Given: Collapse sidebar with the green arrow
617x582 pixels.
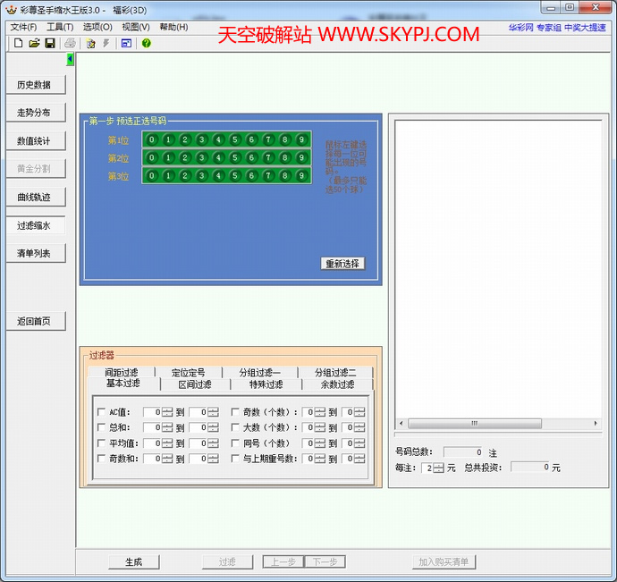Looking at the screenshot, I should coord(71,59).
